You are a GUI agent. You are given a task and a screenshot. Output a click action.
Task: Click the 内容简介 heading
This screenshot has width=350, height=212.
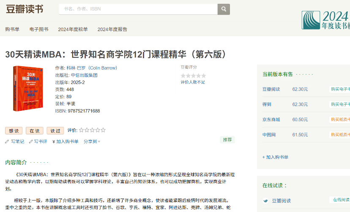(x=16, y=162)
